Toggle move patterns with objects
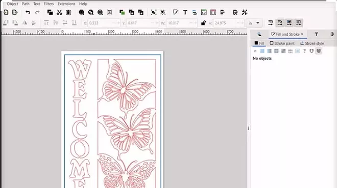This screenshot has height=188, width=337. (299, 23)
